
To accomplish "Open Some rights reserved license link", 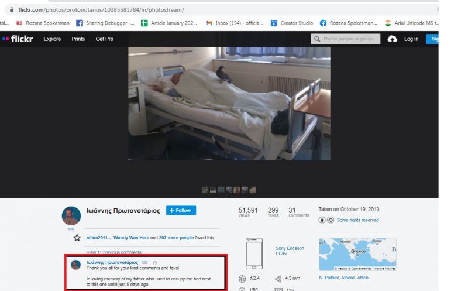I will tap(357, 220).
